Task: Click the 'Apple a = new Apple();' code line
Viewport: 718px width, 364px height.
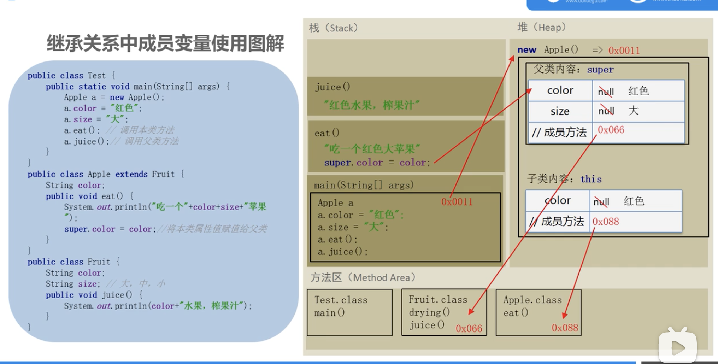Action: point(114,97)
